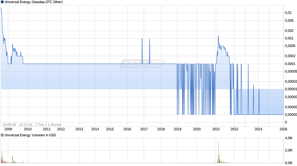Click the 2021 price peak on the line
Image resolution: width=297 pixels, height=166 pixels.
point(218,36)
